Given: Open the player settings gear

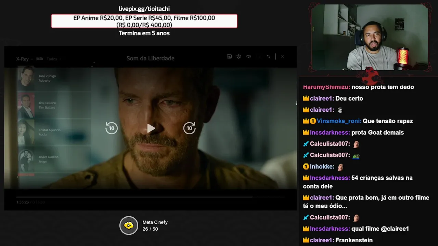Looking at the screenshot, I should (239, 56).
